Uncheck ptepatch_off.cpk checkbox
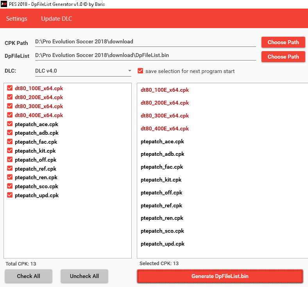This screenshot has height=287, width=308. (x=10, y=159)
